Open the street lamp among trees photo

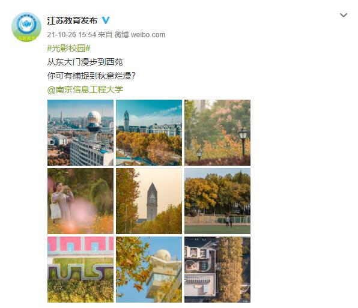217,133
